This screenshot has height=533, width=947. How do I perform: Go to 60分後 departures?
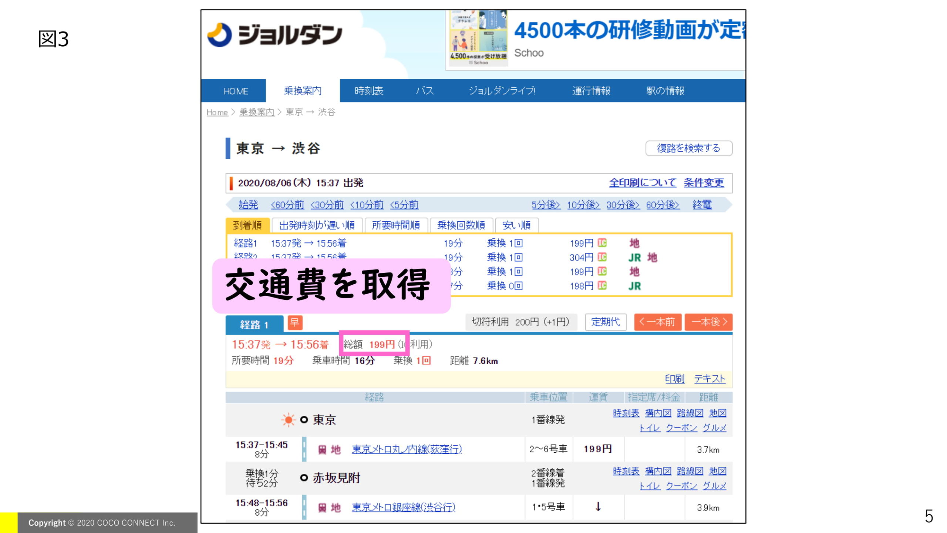(663, 205)
